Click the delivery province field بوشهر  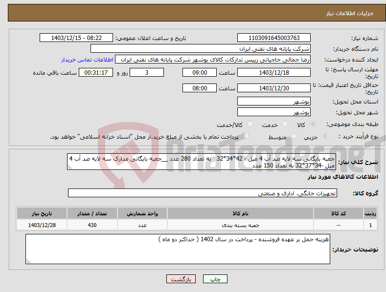pyautogui.click(x=274, y=101)
